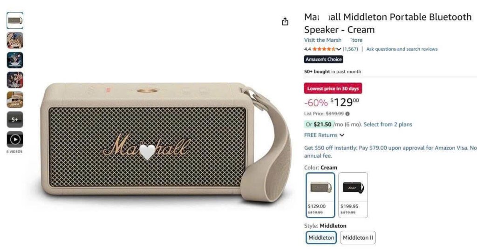
Task: Choose the black color swatch at $199.95
Action: pyautogui.click(x=353, y=195)
